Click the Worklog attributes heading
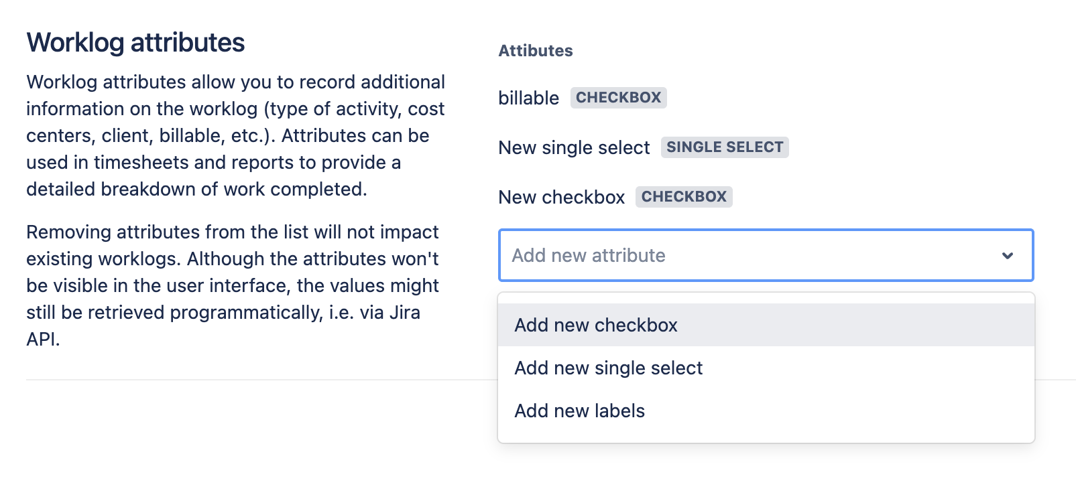 tap(135, 42)
